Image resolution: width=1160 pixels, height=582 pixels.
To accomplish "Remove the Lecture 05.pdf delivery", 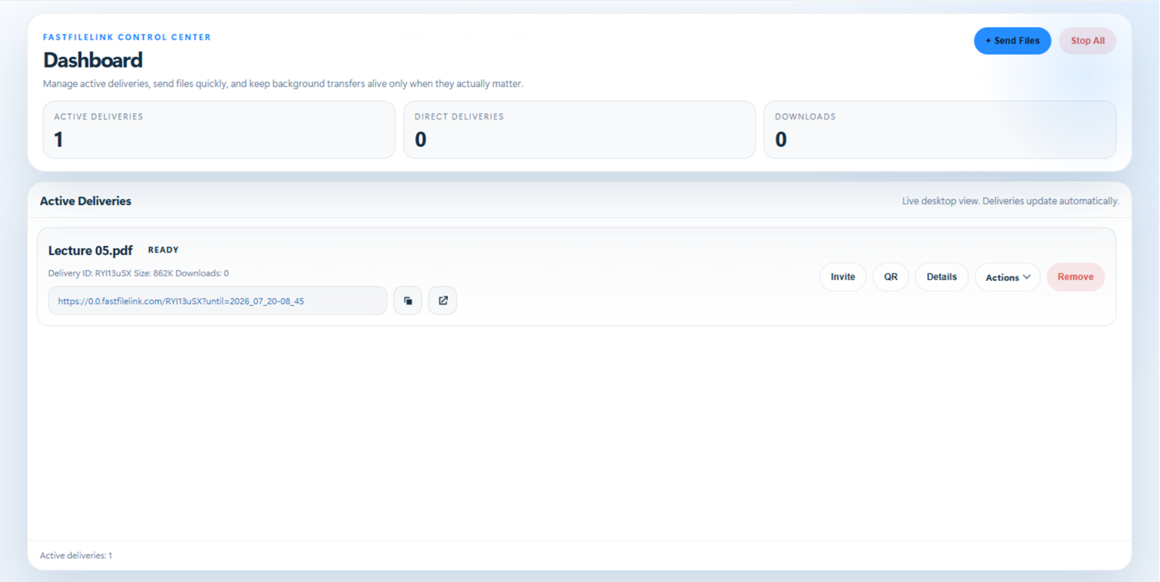I will click(x=1075, y=277).
